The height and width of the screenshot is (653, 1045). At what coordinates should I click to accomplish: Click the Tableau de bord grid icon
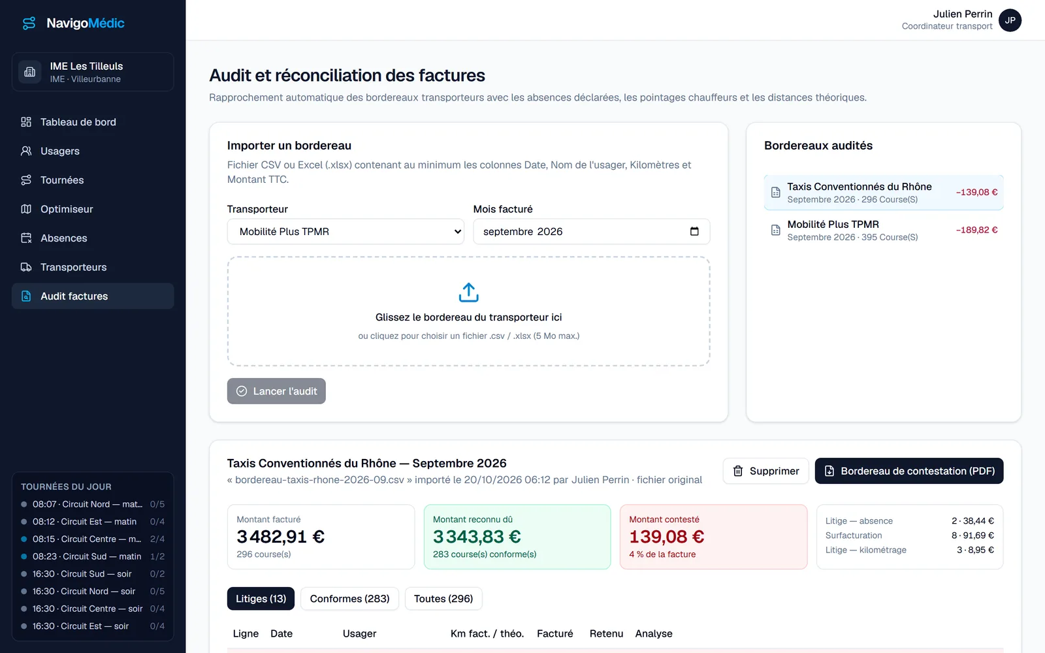pos(26,122)
